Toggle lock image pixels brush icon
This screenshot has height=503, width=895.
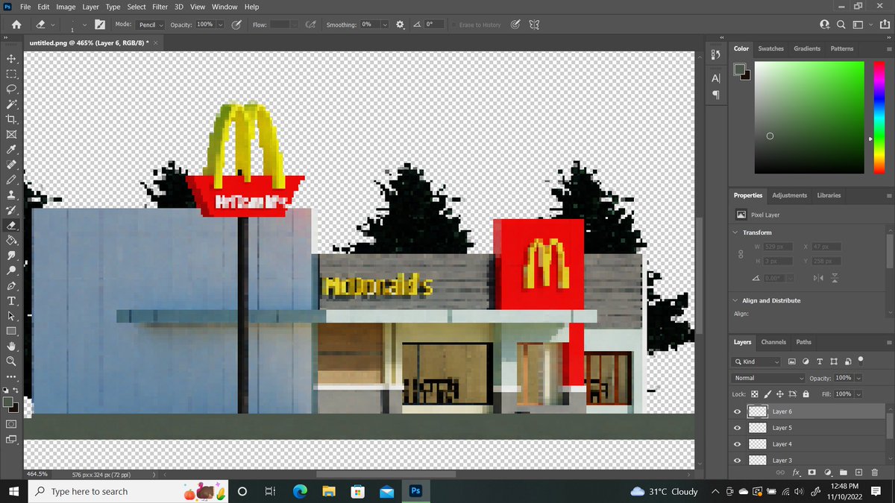767,393
